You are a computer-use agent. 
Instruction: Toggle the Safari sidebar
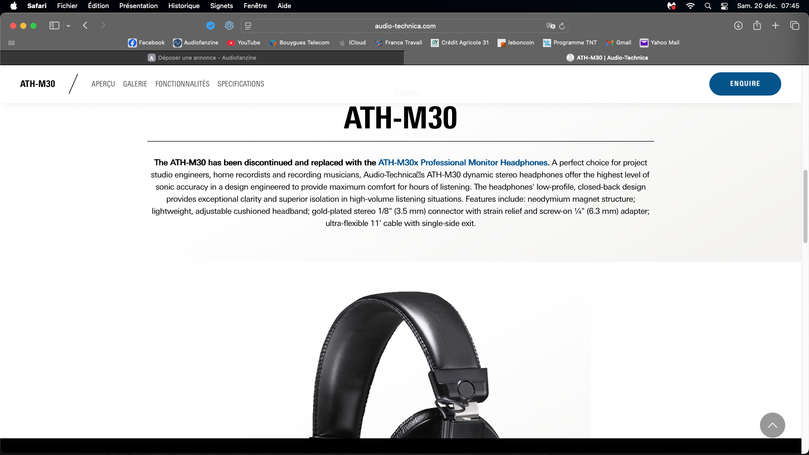[x=54, y=25]
